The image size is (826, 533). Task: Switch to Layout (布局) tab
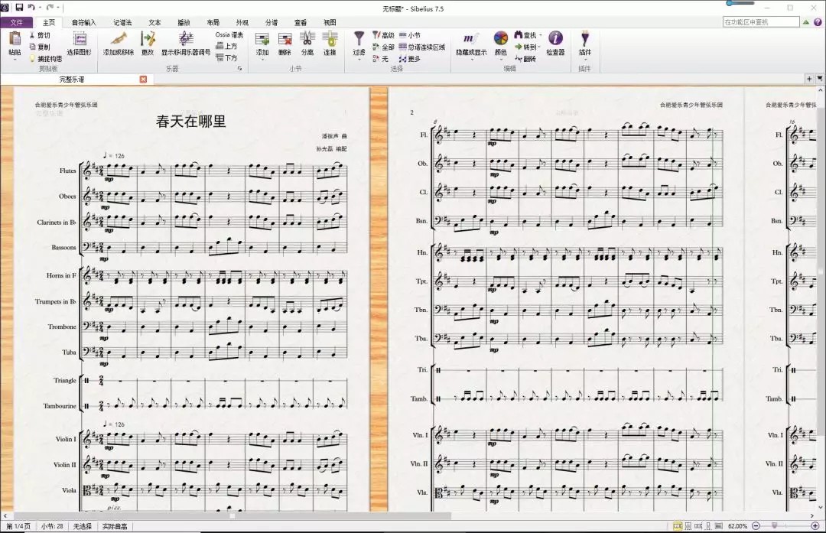coord(213,23)
